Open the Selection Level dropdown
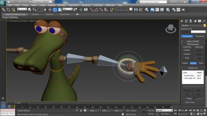The image size is (207, 116). (x=198, y=32)
